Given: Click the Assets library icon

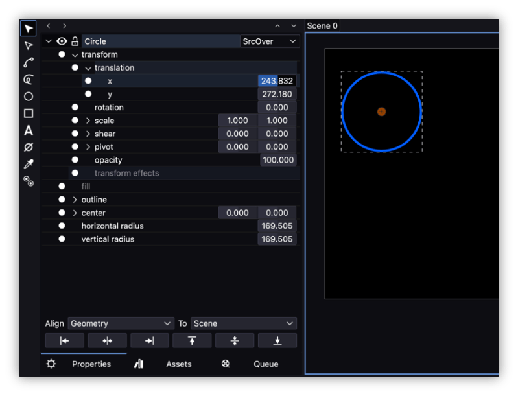Looking at the screenshot, I should (139, 364).
